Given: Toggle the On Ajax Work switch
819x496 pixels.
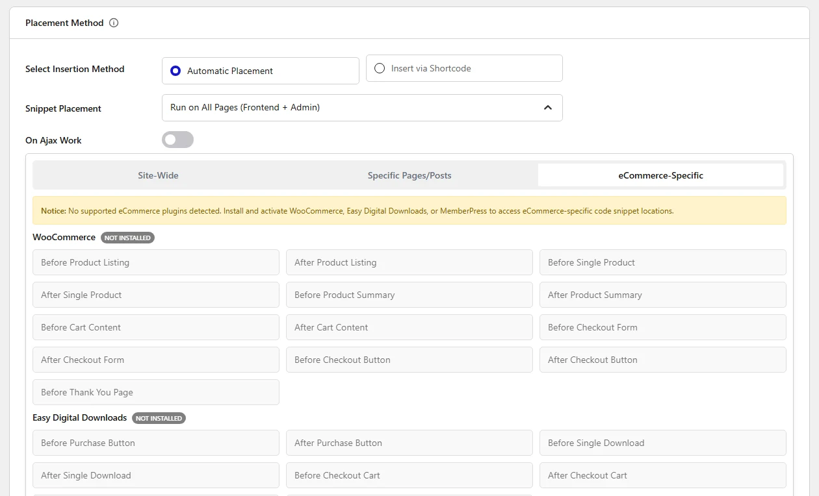Looking at the screenshot, I should click(177, 140).
